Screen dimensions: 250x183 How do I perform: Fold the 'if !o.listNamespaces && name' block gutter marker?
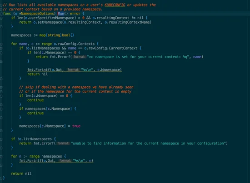[x=1, y=48]
